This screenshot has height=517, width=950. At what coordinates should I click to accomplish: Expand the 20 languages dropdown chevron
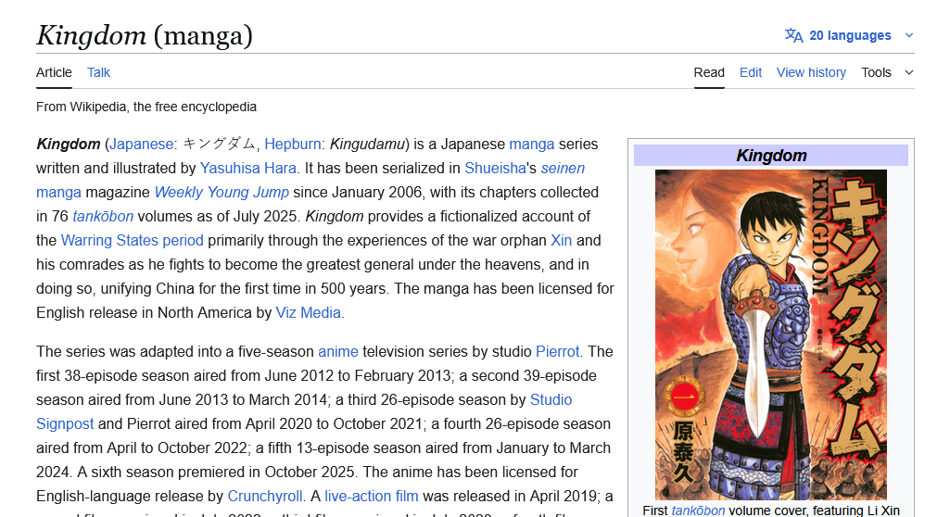(x=909, y=36)
